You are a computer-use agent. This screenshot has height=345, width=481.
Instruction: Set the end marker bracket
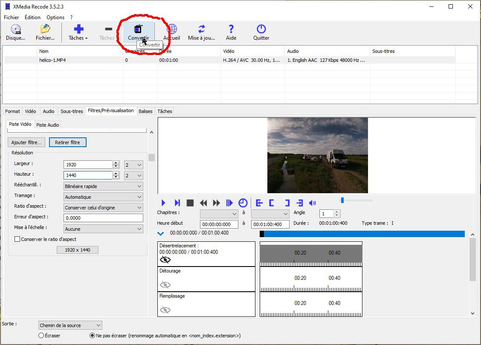click(x=287, y=203)
